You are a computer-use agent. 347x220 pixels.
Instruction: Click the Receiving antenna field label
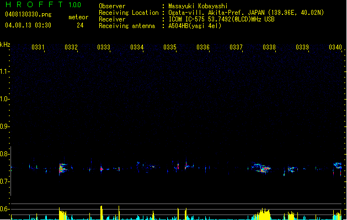127,26
